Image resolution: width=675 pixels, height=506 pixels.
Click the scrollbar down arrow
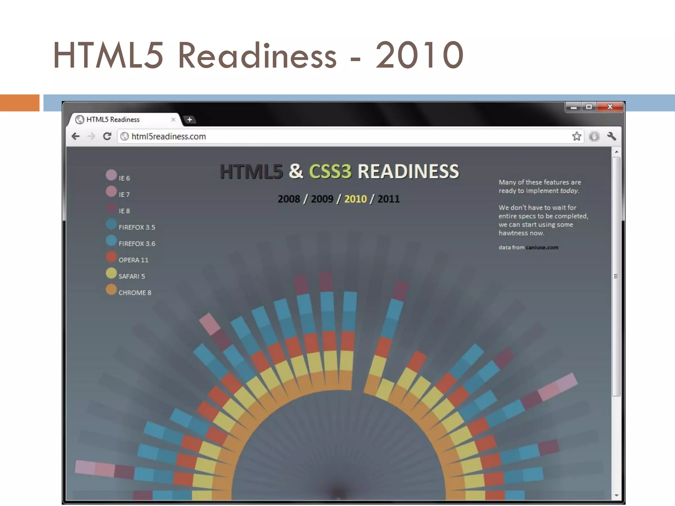click(616, 495)
